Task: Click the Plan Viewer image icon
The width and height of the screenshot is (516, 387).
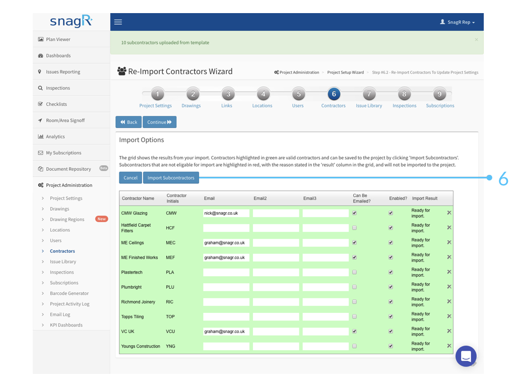Action: tap(40, 39)
